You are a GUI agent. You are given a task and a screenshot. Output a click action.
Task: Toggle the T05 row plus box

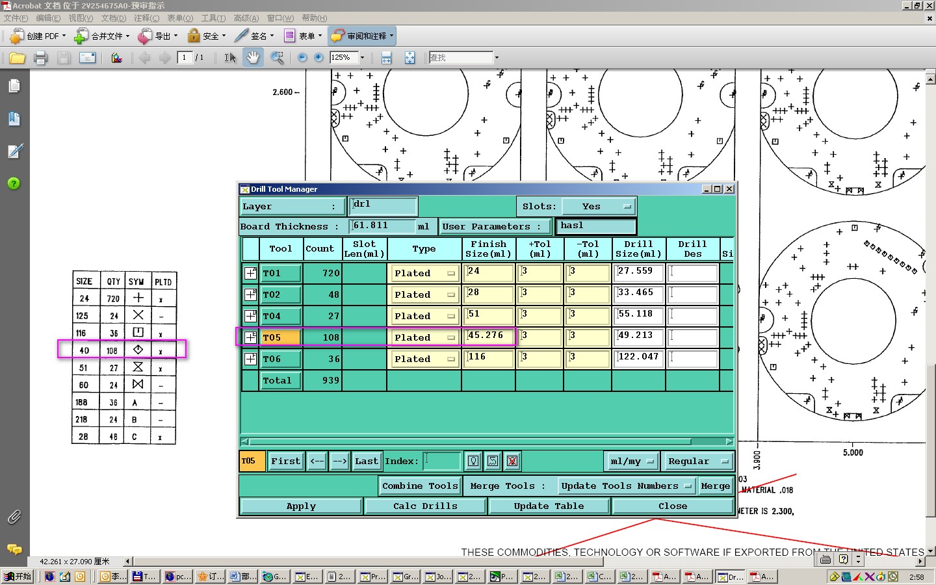tap(250, 337)
